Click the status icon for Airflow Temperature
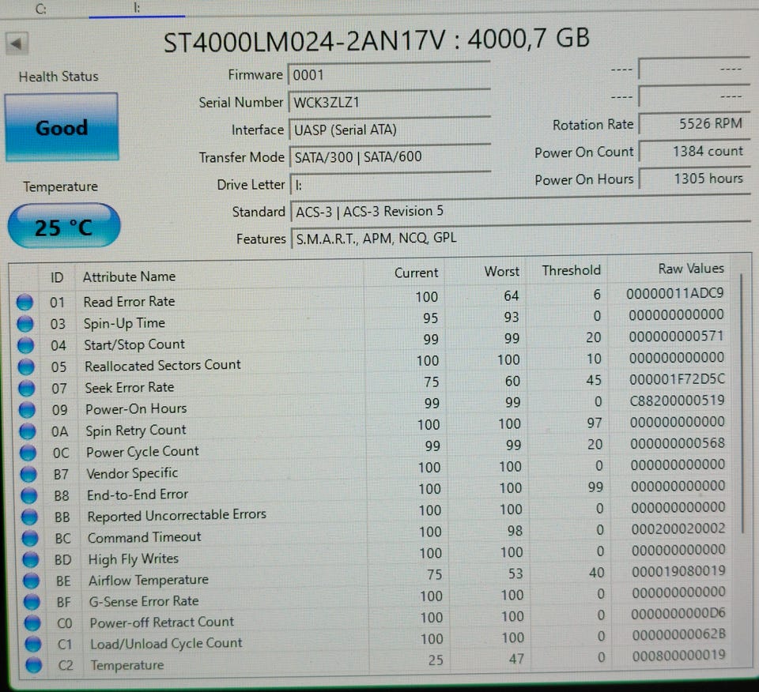The width and height of the screenshot is (759, 692). click(x=31, y=581)
